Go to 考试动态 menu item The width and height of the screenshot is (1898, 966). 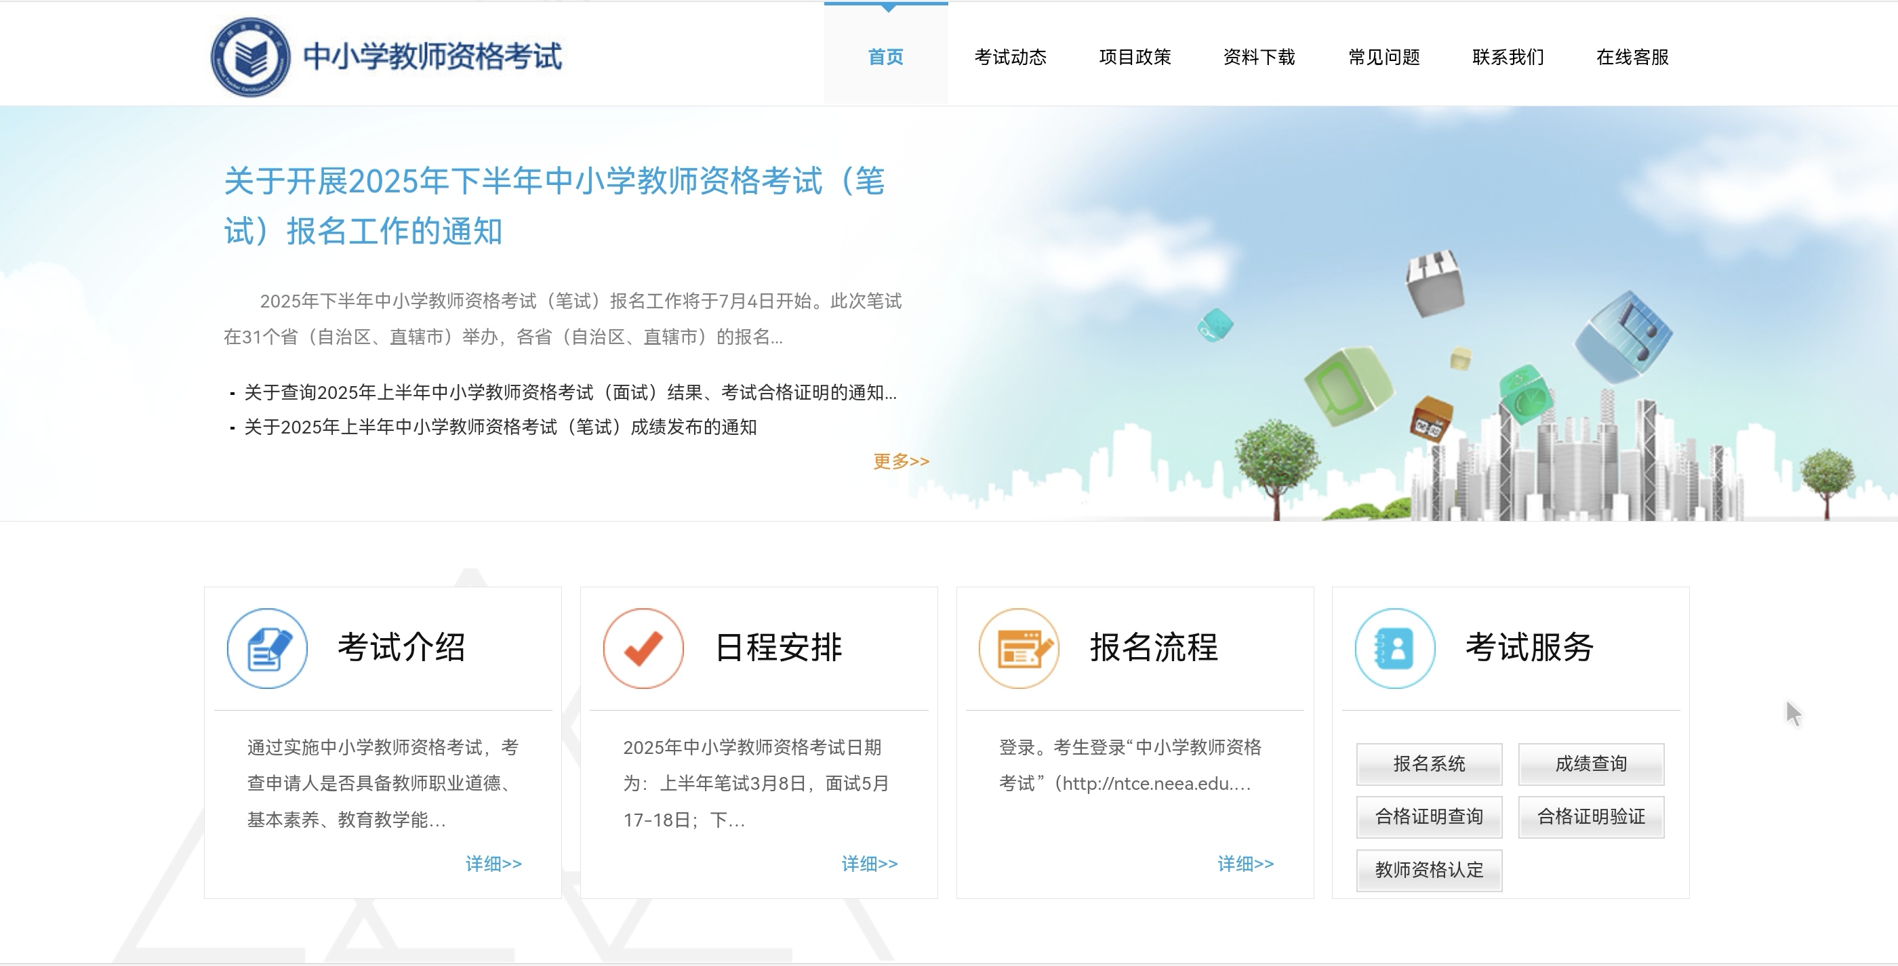[1010, 58]
